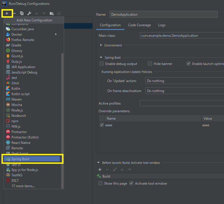
Task: Click the Name column header
Action: coord(153,118)
